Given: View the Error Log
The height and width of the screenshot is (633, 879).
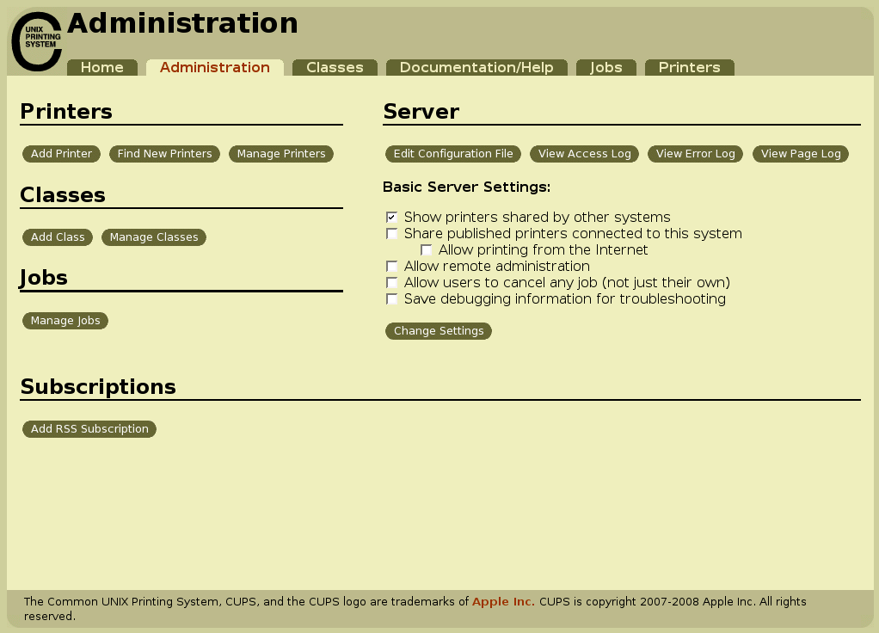Looking at the screenshot, I should tap(695, 153).
